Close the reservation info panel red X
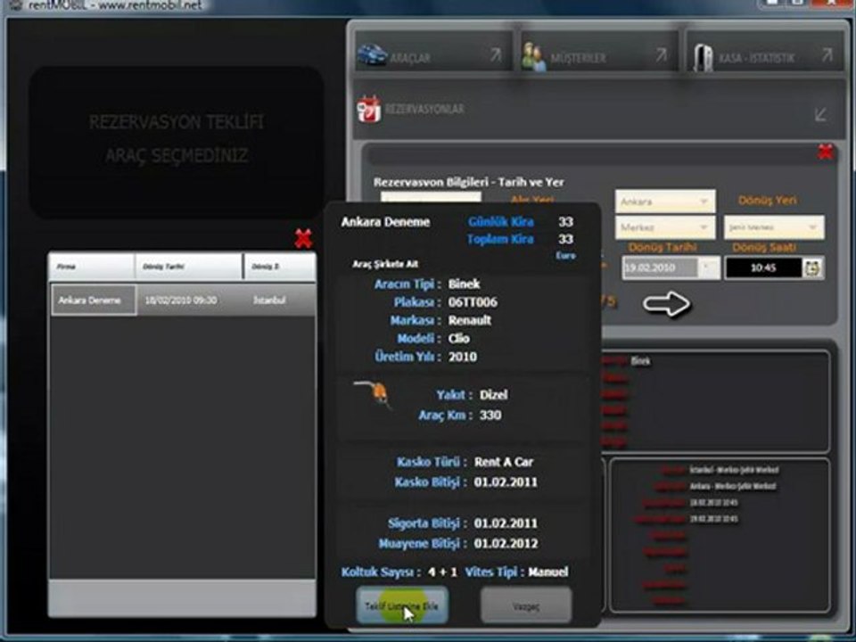The height and width of the screenshot is (642, 856). [x=826, y=152]
